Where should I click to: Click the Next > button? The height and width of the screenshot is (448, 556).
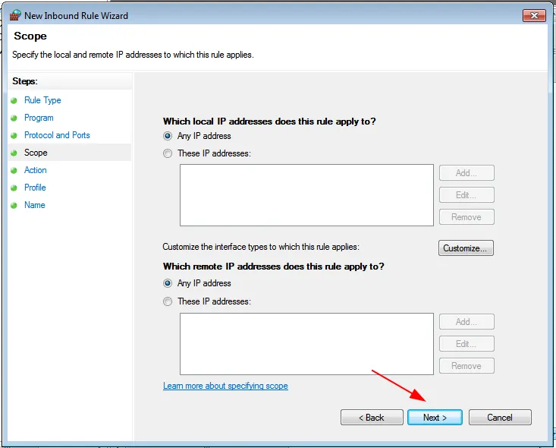pos(435,417)
